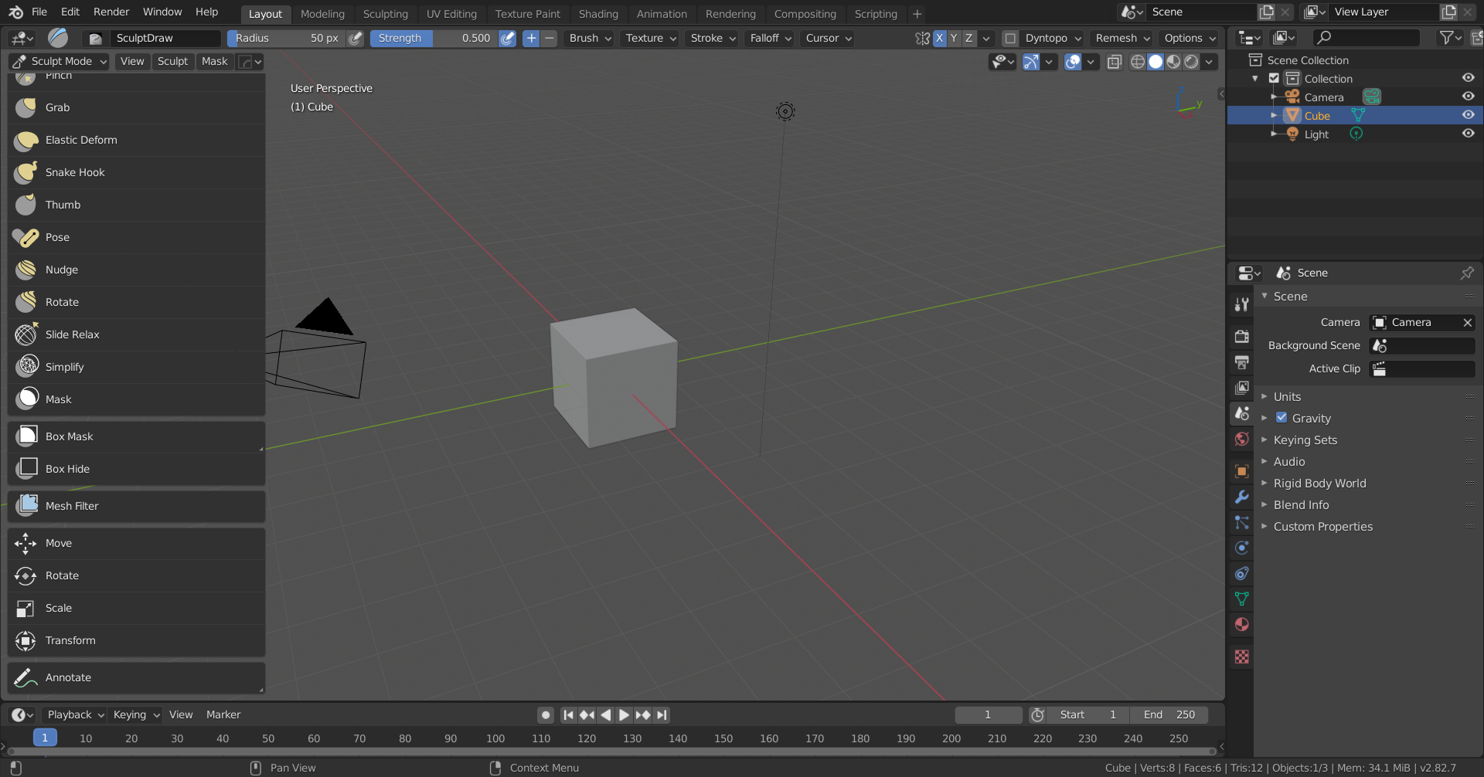Open the Modifier properties wrench tab
Viewport: 1484px width, 777px height.
1241,497
